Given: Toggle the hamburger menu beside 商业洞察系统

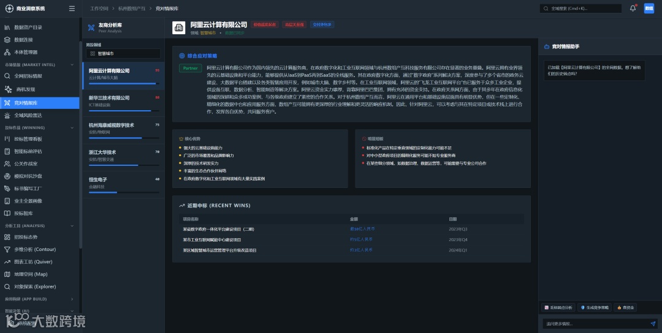Looking at the screenshot, I should pos(72,9).
